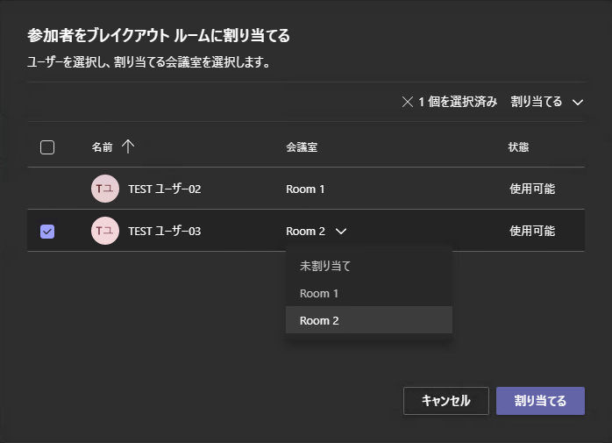Click the 名前 column header
The width and height of the screenshot is (612, 443).
point(103,147)
